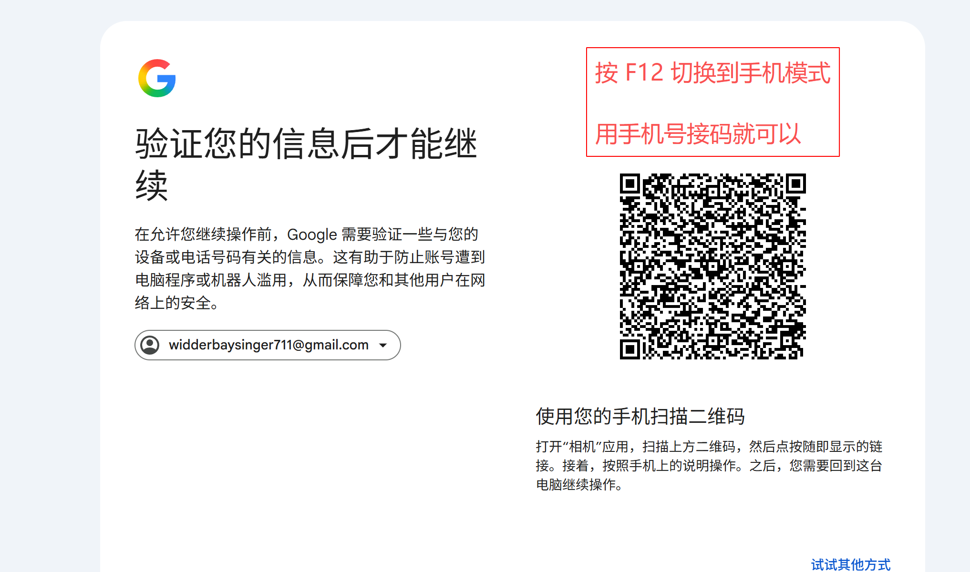Click the paragraph explaining Google verification
970x572 pixels.
310,268
